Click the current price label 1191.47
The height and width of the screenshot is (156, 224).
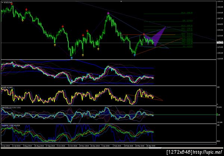(x=220, y=42)
